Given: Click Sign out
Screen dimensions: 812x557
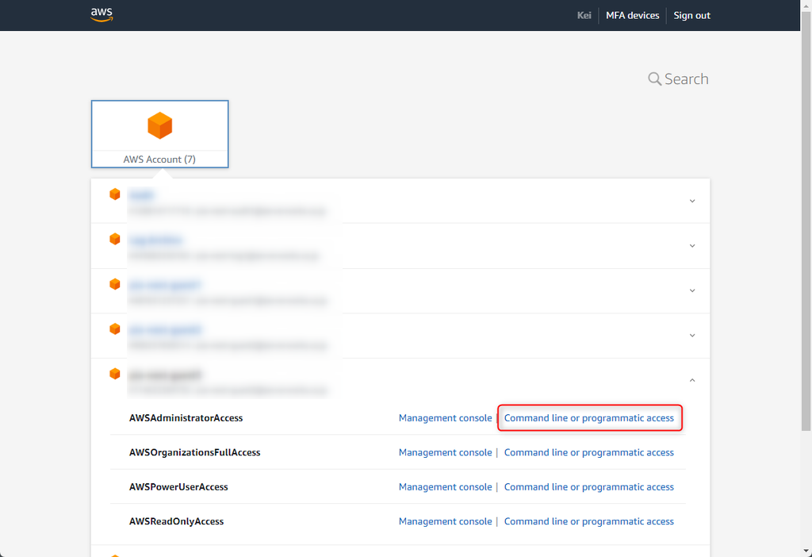Looking at the screenshot, I should pos(691,16).
